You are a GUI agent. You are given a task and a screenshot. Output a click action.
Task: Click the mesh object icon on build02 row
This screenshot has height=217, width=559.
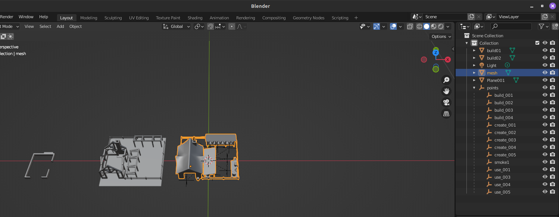pyautogui.click(x=482, y=58)
